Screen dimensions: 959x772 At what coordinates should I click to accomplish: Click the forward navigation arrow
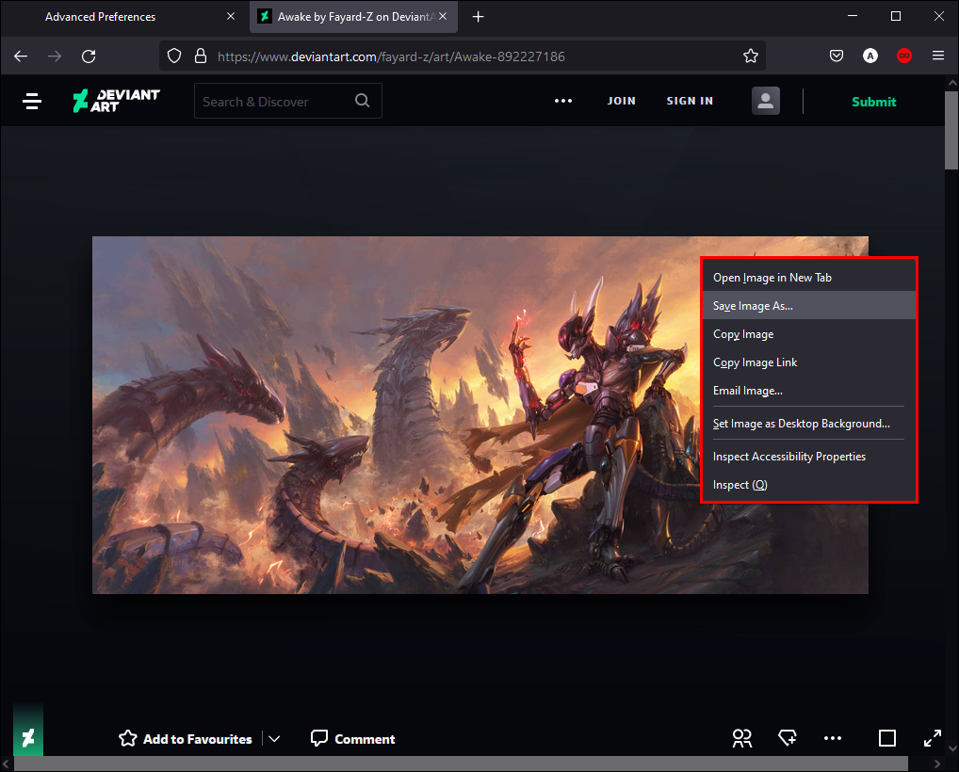[x=55, y=56]
